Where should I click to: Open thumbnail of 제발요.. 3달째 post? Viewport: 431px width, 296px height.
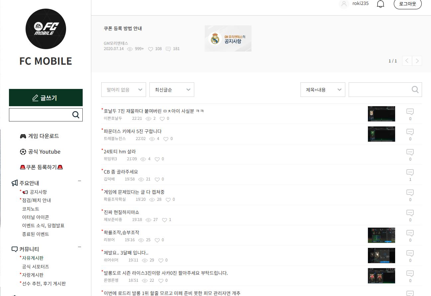(382, 256)
